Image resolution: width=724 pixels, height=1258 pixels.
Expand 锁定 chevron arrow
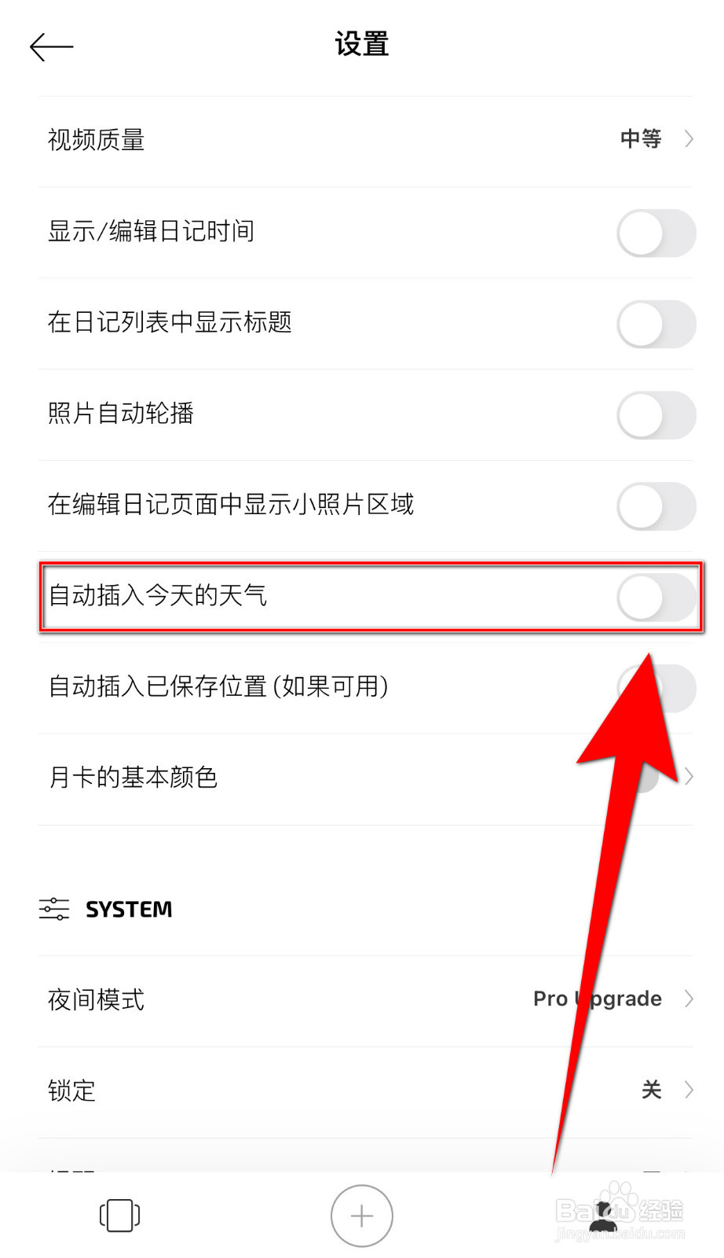coord(689,1090)
